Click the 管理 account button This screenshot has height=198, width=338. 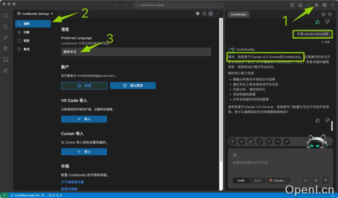click(84, 85)
